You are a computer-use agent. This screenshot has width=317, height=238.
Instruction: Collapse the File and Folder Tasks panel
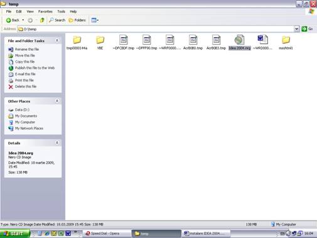[57, 40]
